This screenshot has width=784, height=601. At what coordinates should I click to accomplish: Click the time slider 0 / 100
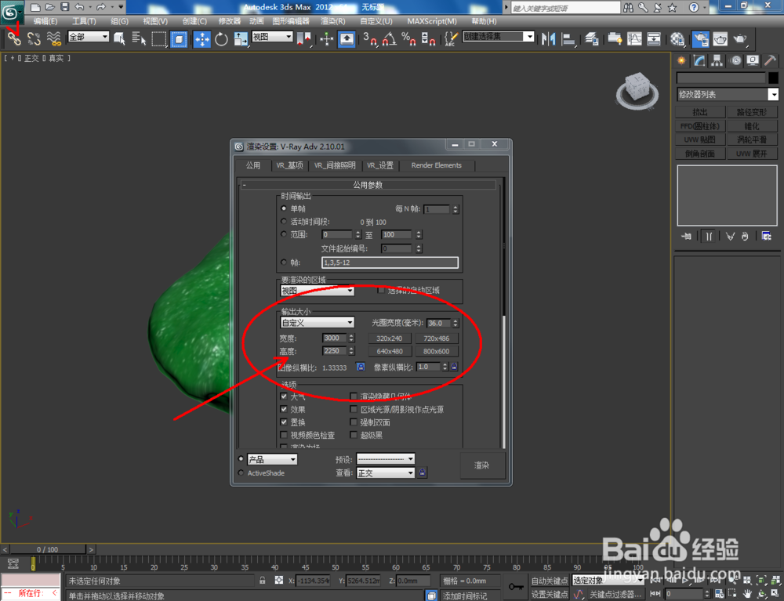point(48,549)
